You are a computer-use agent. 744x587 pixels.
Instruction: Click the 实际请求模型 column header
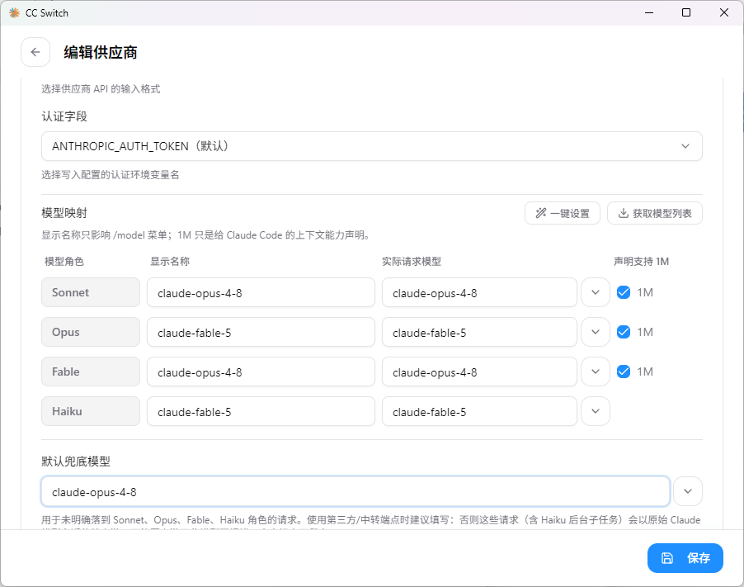coord(412,261)
